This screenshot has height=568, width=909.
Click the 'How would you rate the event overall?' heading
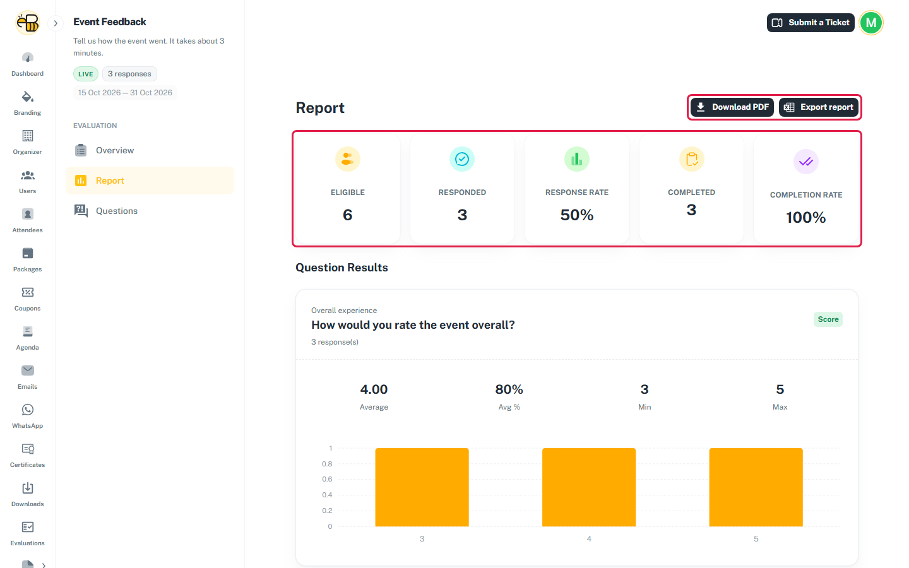click(413, 325)
